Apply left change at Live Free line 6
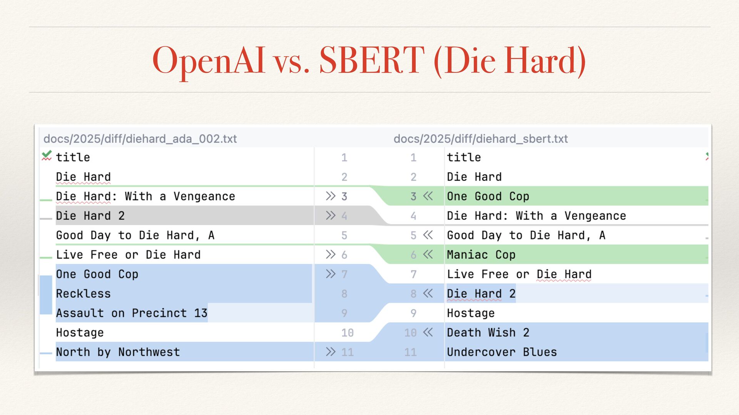Screen dimensions: 739x415 [x=330, y=254]
